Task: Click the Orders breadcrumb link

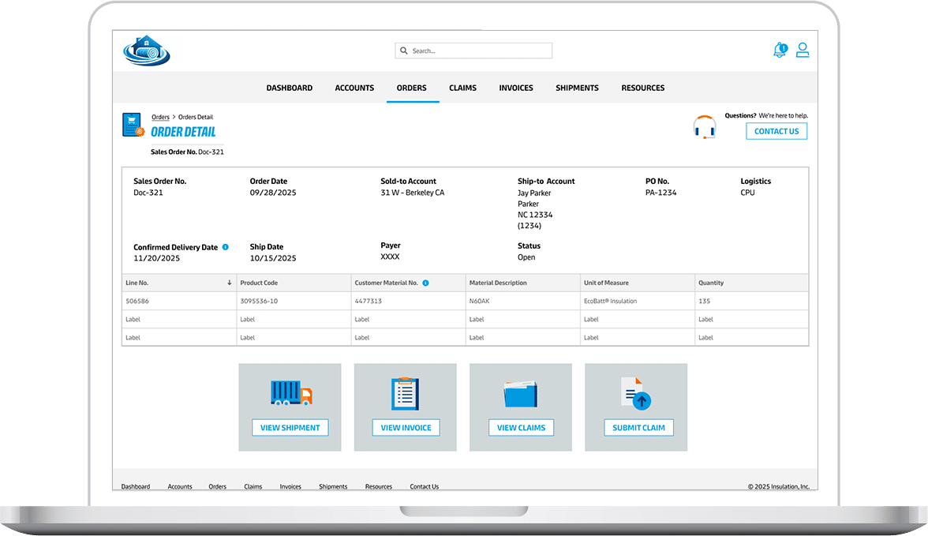Action: click(x=160, y=117)
